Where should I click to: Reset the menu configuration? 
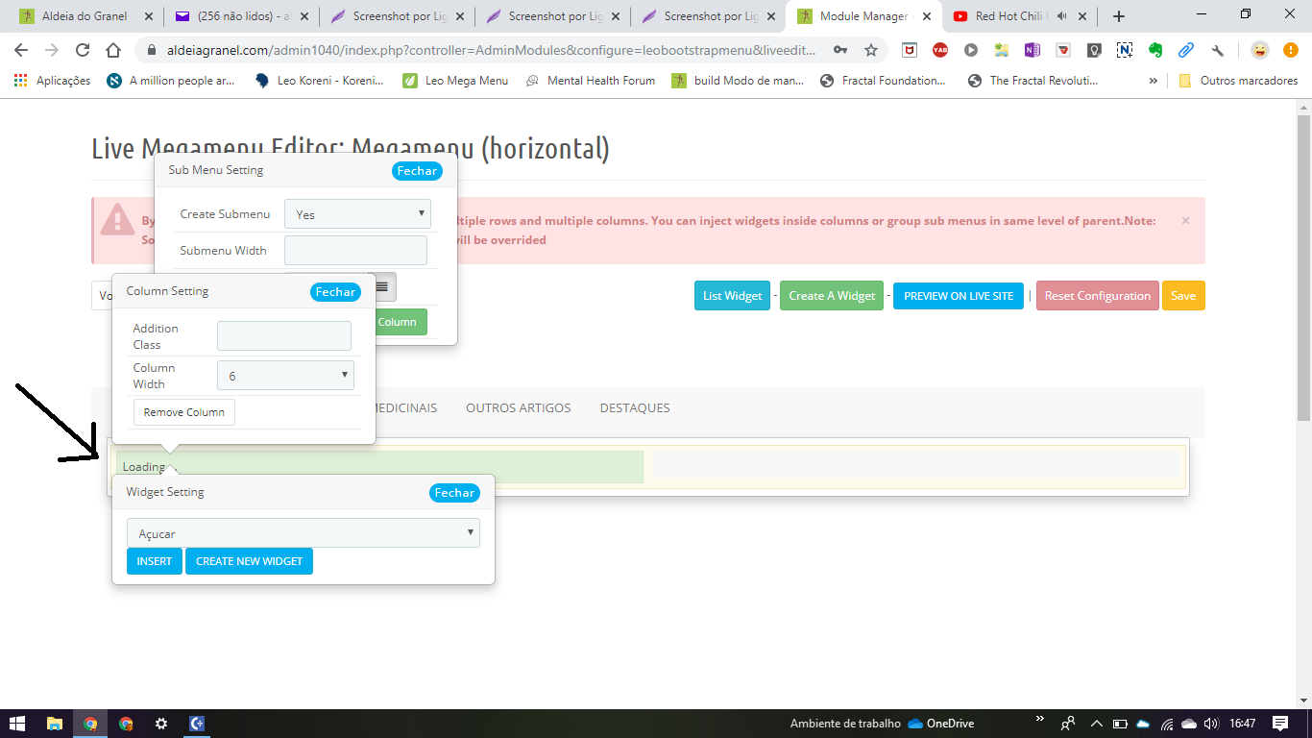coord(1098,296)
